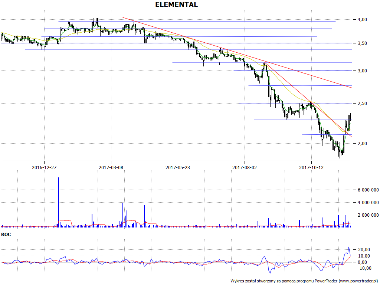The width and height of the screenshot is (380, 285).
Task: Click the 10,00 ROC axis label
Action: (x=364, y=256)
